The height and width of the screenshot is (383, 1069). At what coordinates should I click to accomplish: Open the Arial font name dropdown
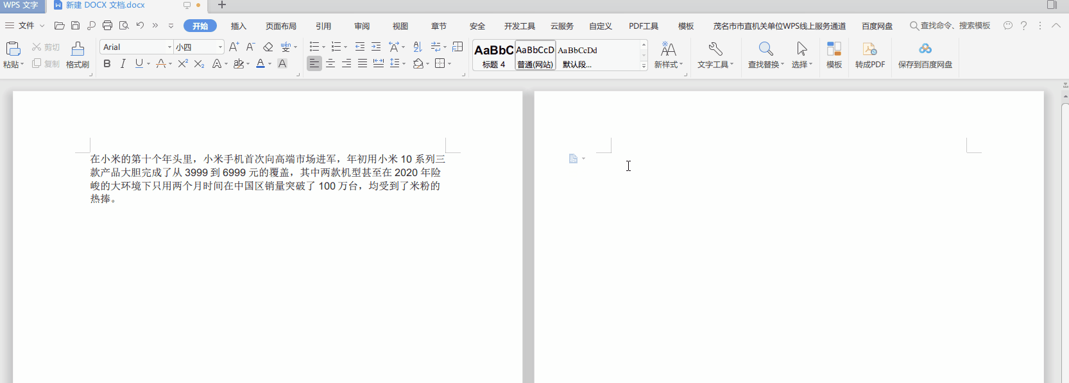point(169,47)
